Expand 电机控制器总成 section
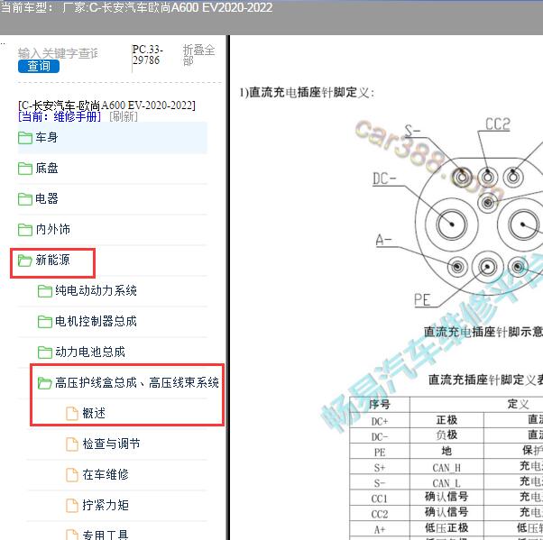The height and width of the screenshot is (540, 543). [x=96, y=321]
